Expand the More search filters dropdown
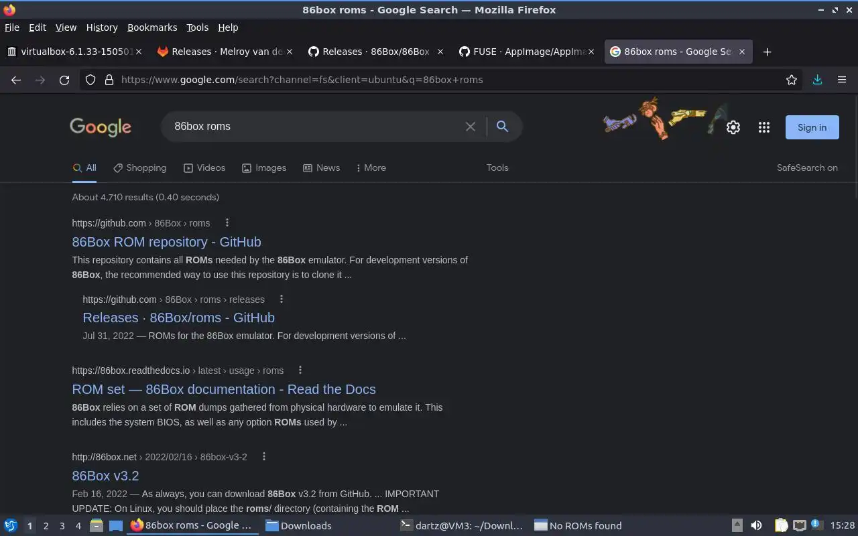This screenshot has height=536, width=858. coord(371,167)
